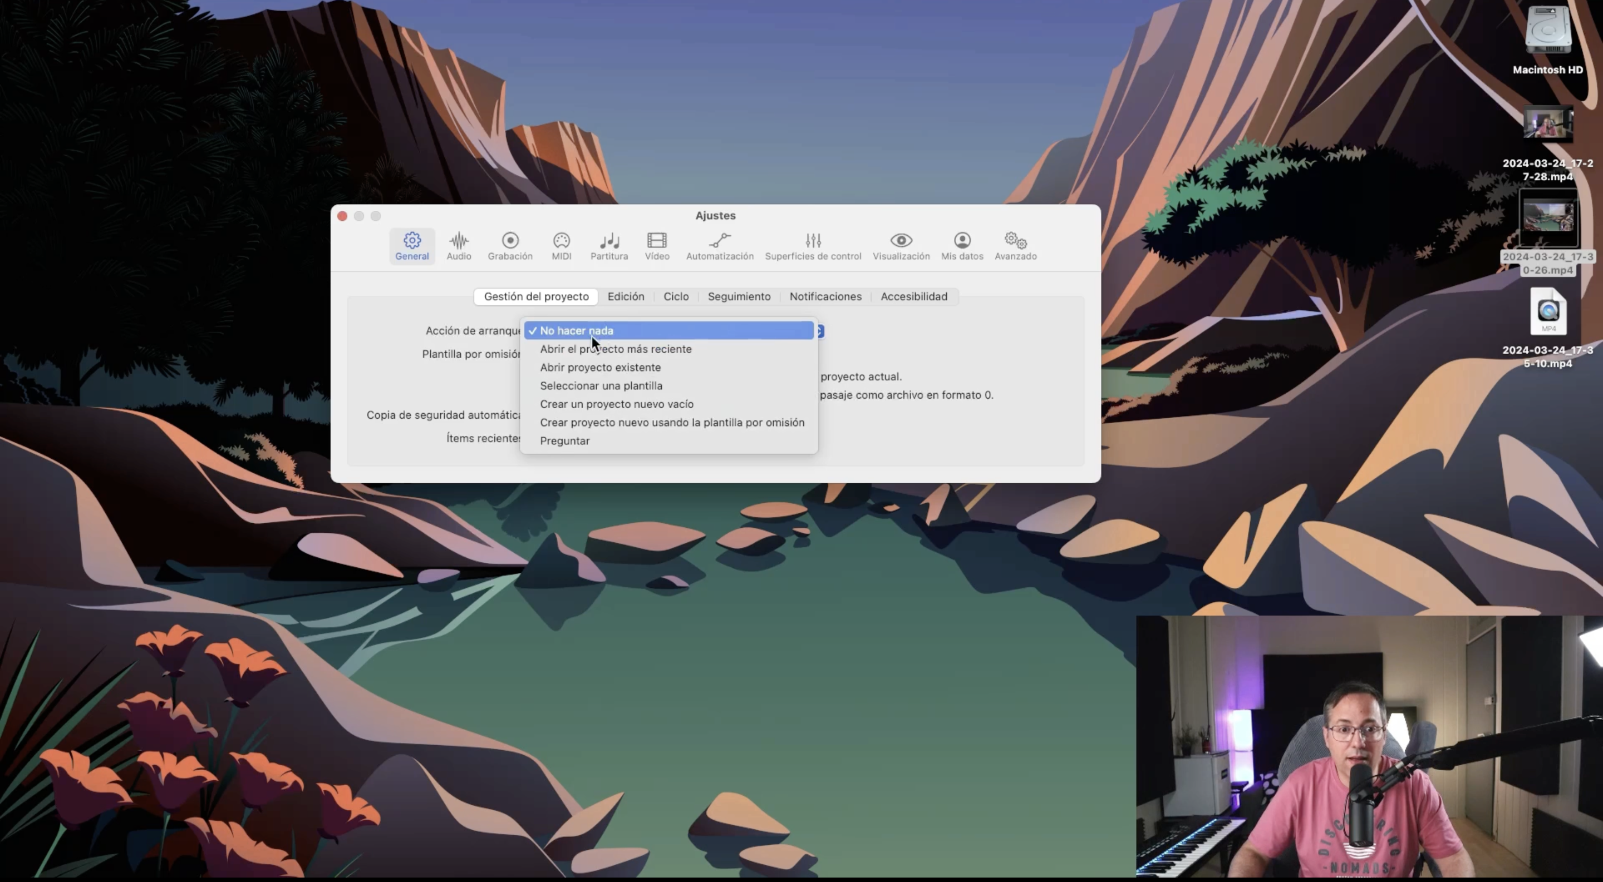The height and width of the screenshot is (882, 1603).
Task: Switch to the Accesibilidad tab
Action: coord(913,296)
